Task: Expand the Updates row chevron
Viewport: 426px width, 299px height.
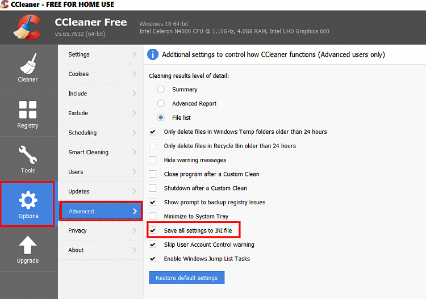Action: tap(135, 191)
